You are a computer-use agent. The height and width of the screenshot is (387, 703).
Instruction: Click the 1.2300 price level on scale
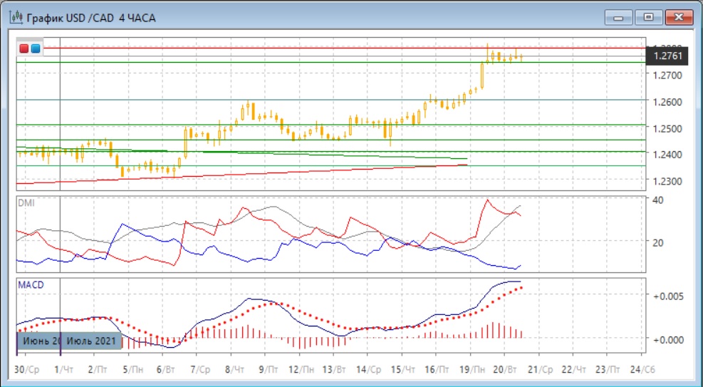click(x=667, y=181)
